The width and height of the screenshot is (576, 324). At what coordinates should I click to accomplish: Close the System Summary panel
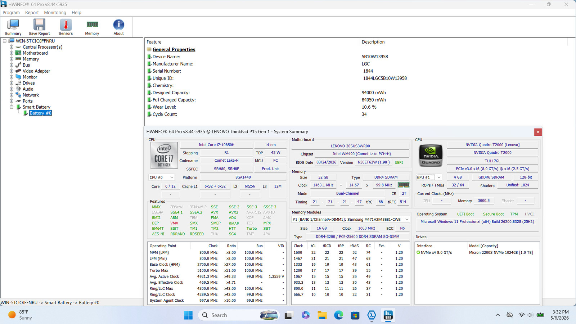point(538,132)
